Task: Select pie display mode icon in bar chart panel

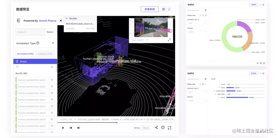Action: pos(205,84)
